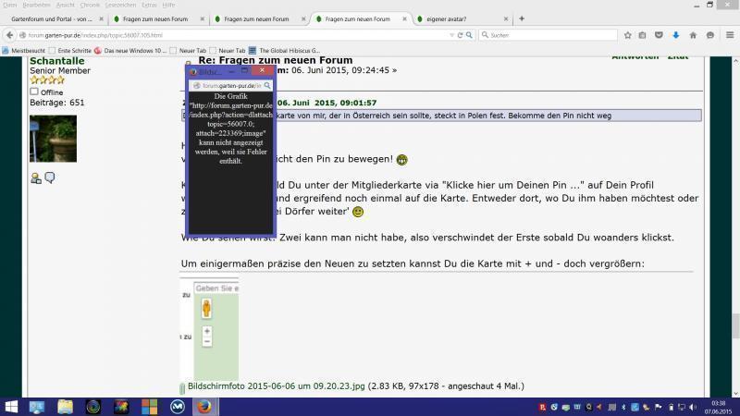View Schantalle's profile icon under the avatar
This screenshot has width=740, height=416.
tap(35, 178)
